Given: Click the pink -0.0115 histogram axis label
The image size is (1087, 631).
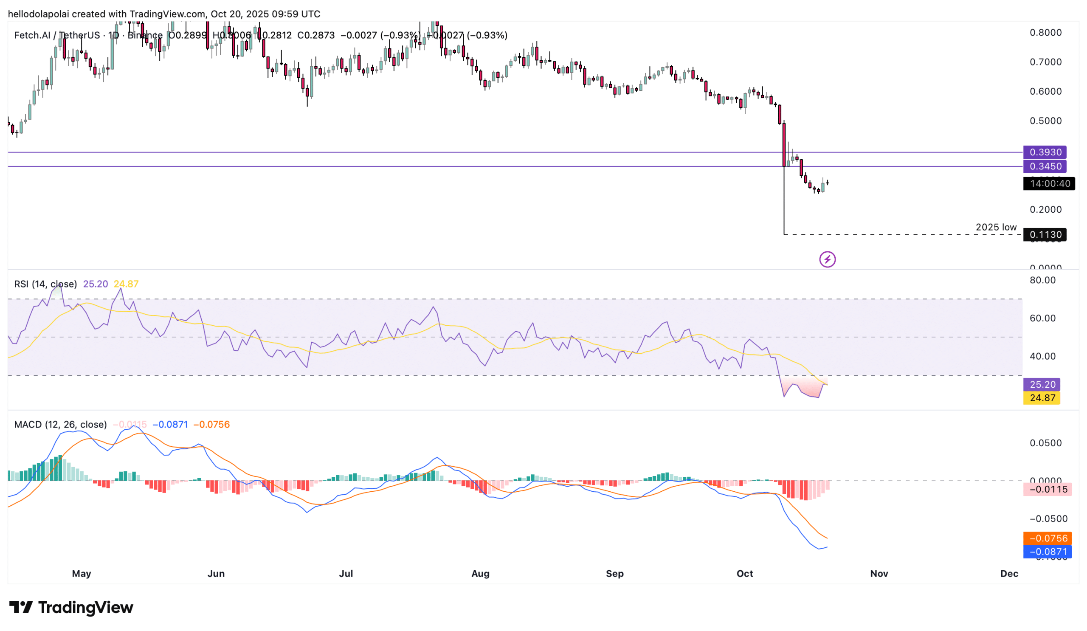Looking at the screenshot, I should tap(1048, 489).
